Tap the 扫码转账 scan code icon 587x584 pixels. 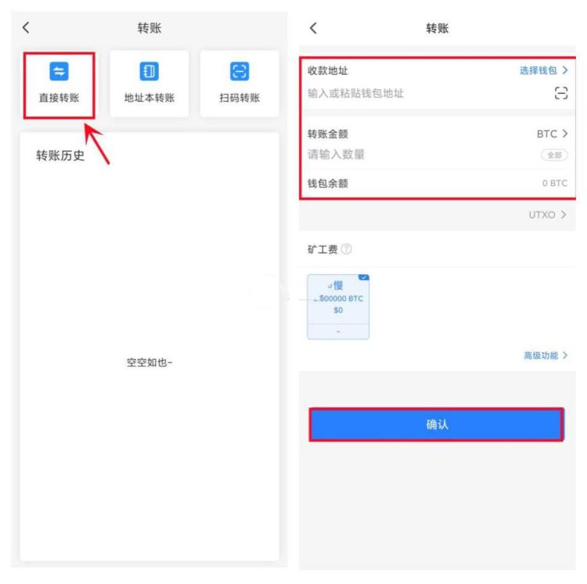point(239,73)
